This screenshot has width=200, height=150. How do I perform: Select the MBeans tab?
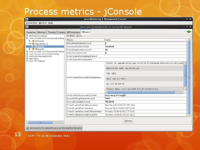(86, 32)
